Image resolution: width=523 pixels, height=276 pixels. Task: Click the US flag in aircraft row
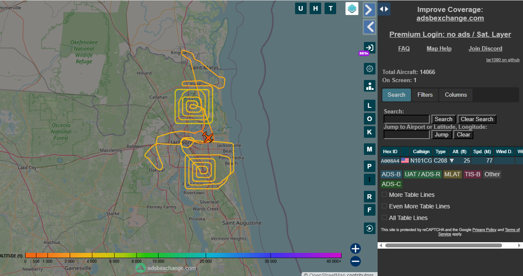click(x=405, y=161)
